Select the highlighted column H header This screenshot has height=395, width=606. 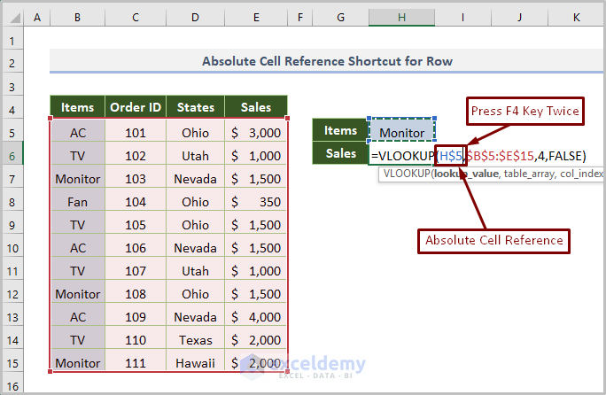[401, 18]
